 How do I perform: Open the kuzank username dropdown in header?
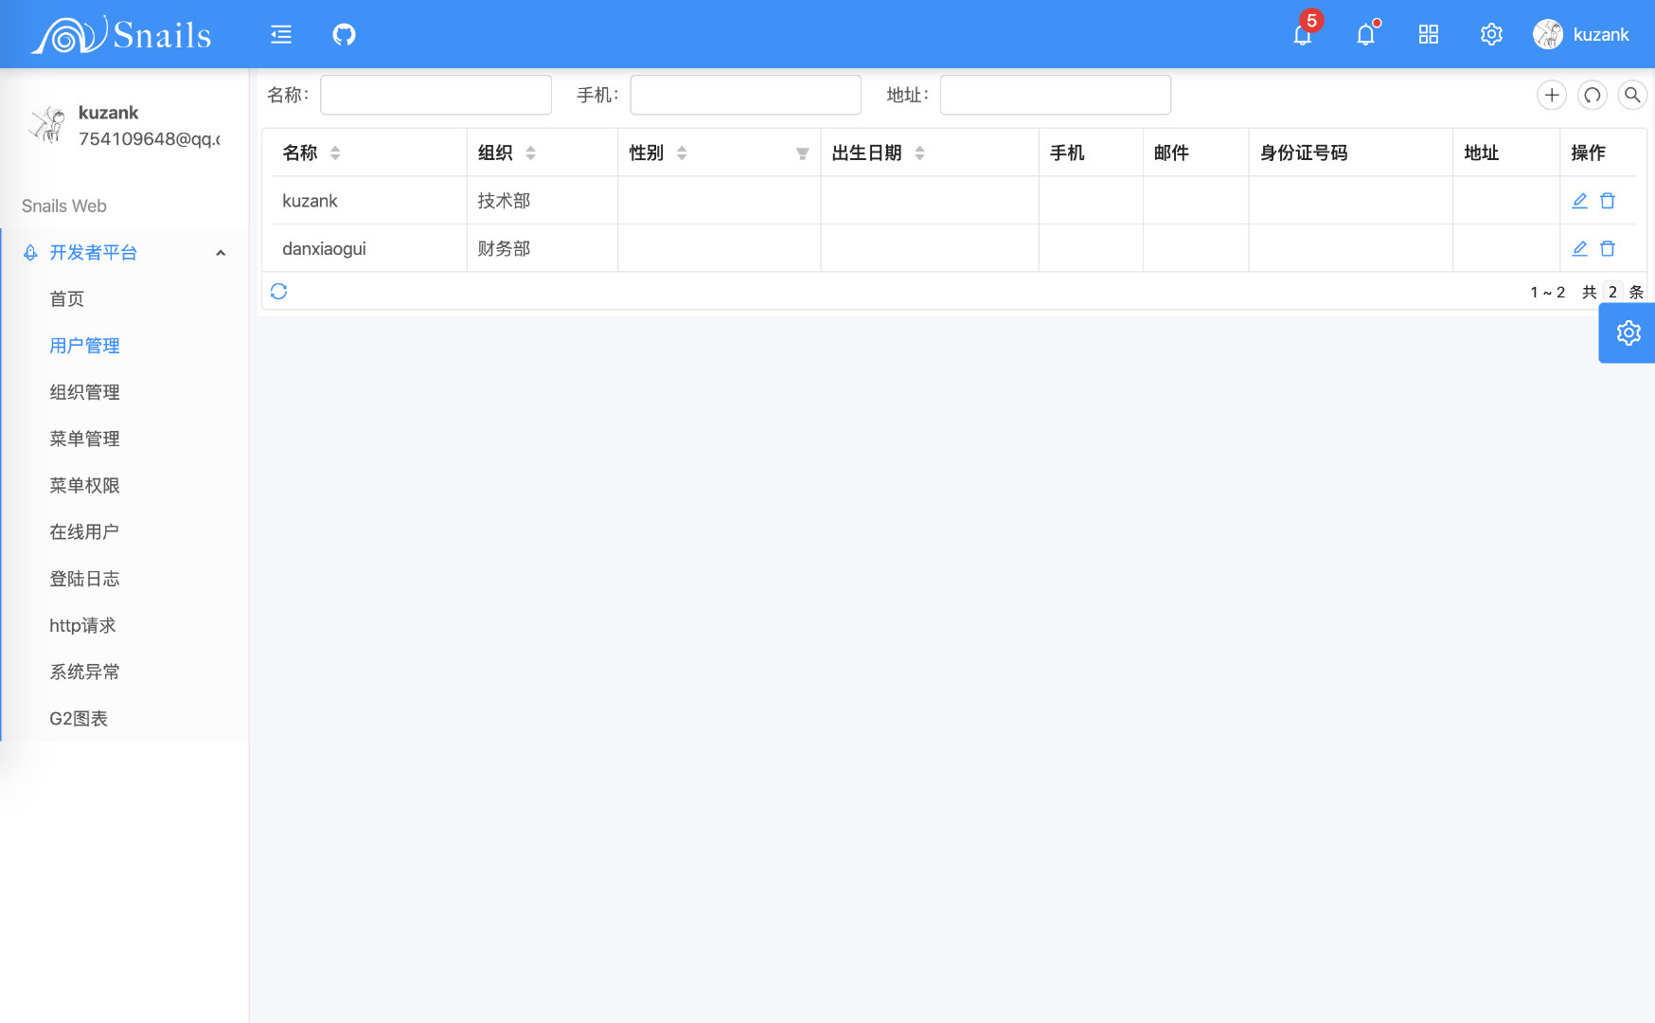[x=1601, y=35]
